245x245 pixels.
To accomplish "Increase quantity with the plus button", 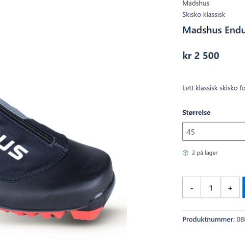I will [230, 187].
